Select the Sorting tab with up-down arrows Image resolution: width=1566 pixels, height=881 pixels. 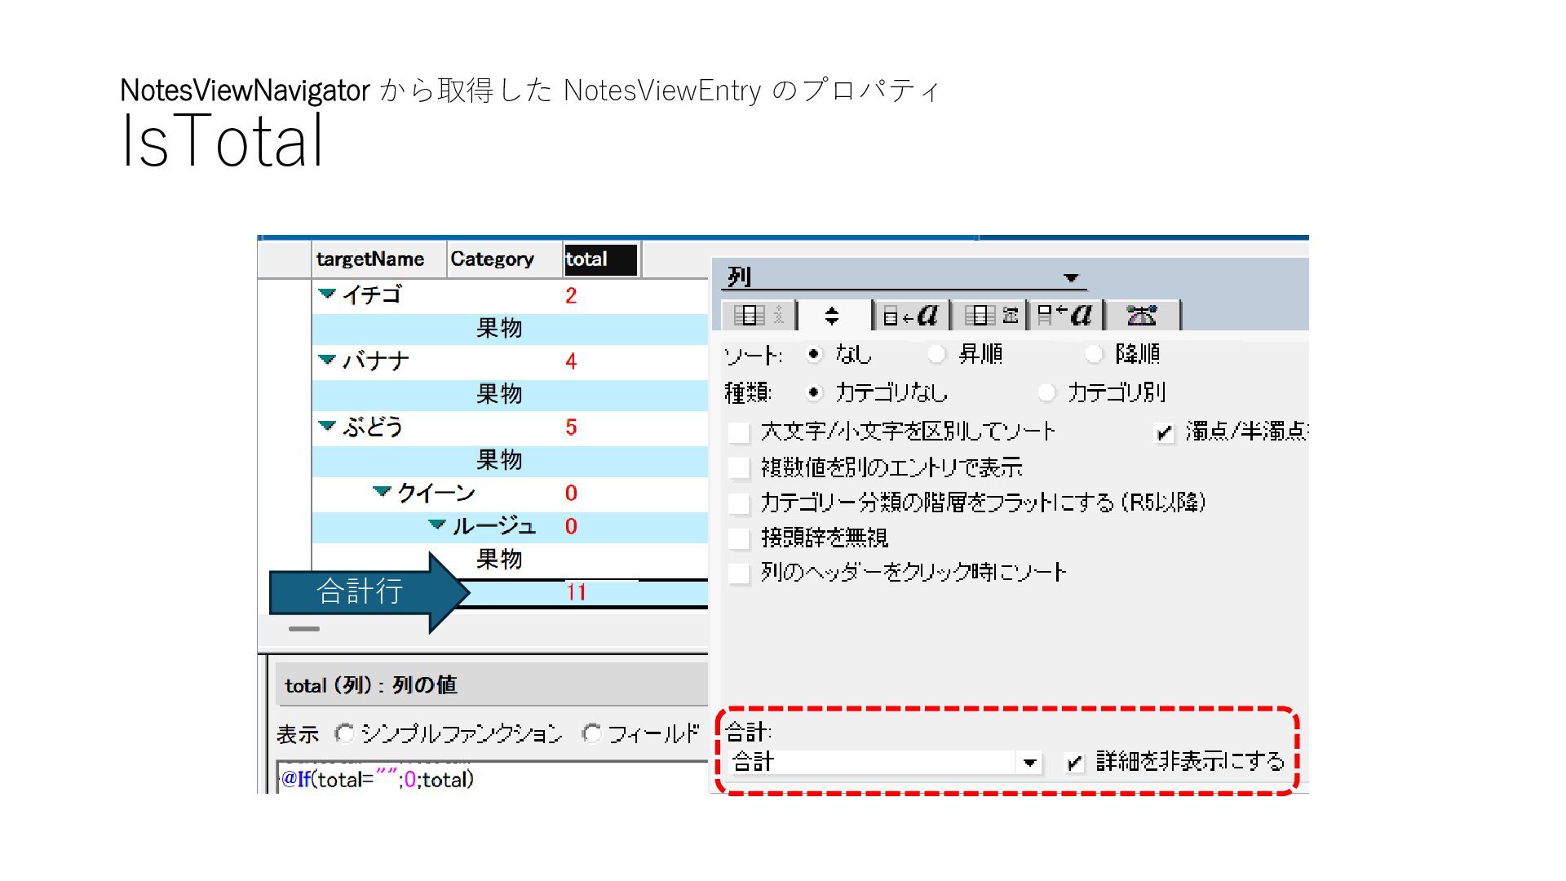click(x=832, y=316)
